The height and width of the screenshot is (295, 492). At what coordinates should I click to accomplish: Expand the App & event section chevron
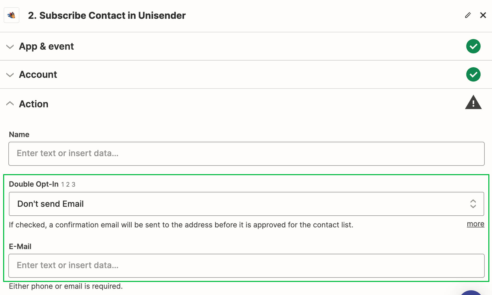[x=10, y=47]
